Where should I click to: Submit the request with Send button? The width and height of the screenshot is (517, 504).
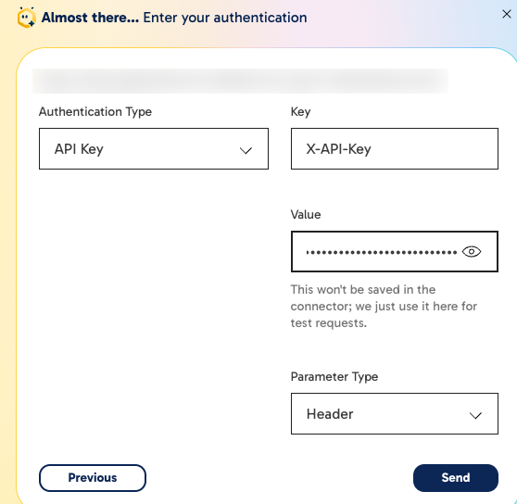coord(456,478)
